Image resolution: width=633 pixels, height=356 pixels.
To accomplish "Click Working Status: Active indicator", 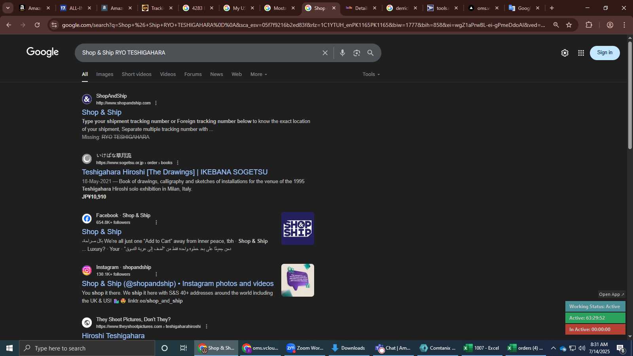I will (595, 307).
